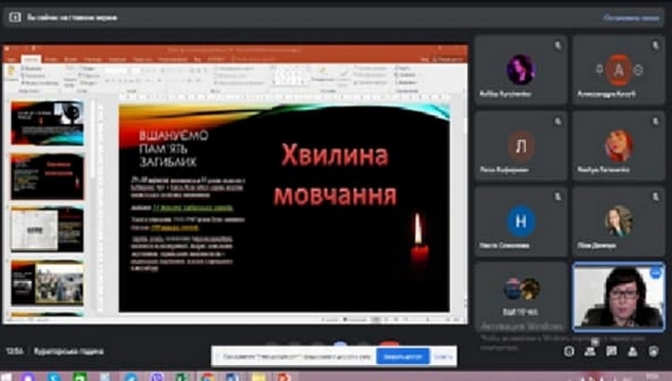Pin Александра's tile using the pin icon
The height and width of the screenshot is (381, 672).
click(599, 70)
